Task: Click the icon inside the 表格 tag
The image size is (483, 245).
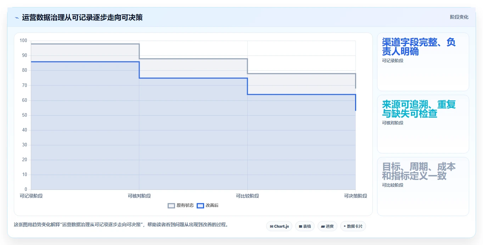Action: [x=301, y=226]
